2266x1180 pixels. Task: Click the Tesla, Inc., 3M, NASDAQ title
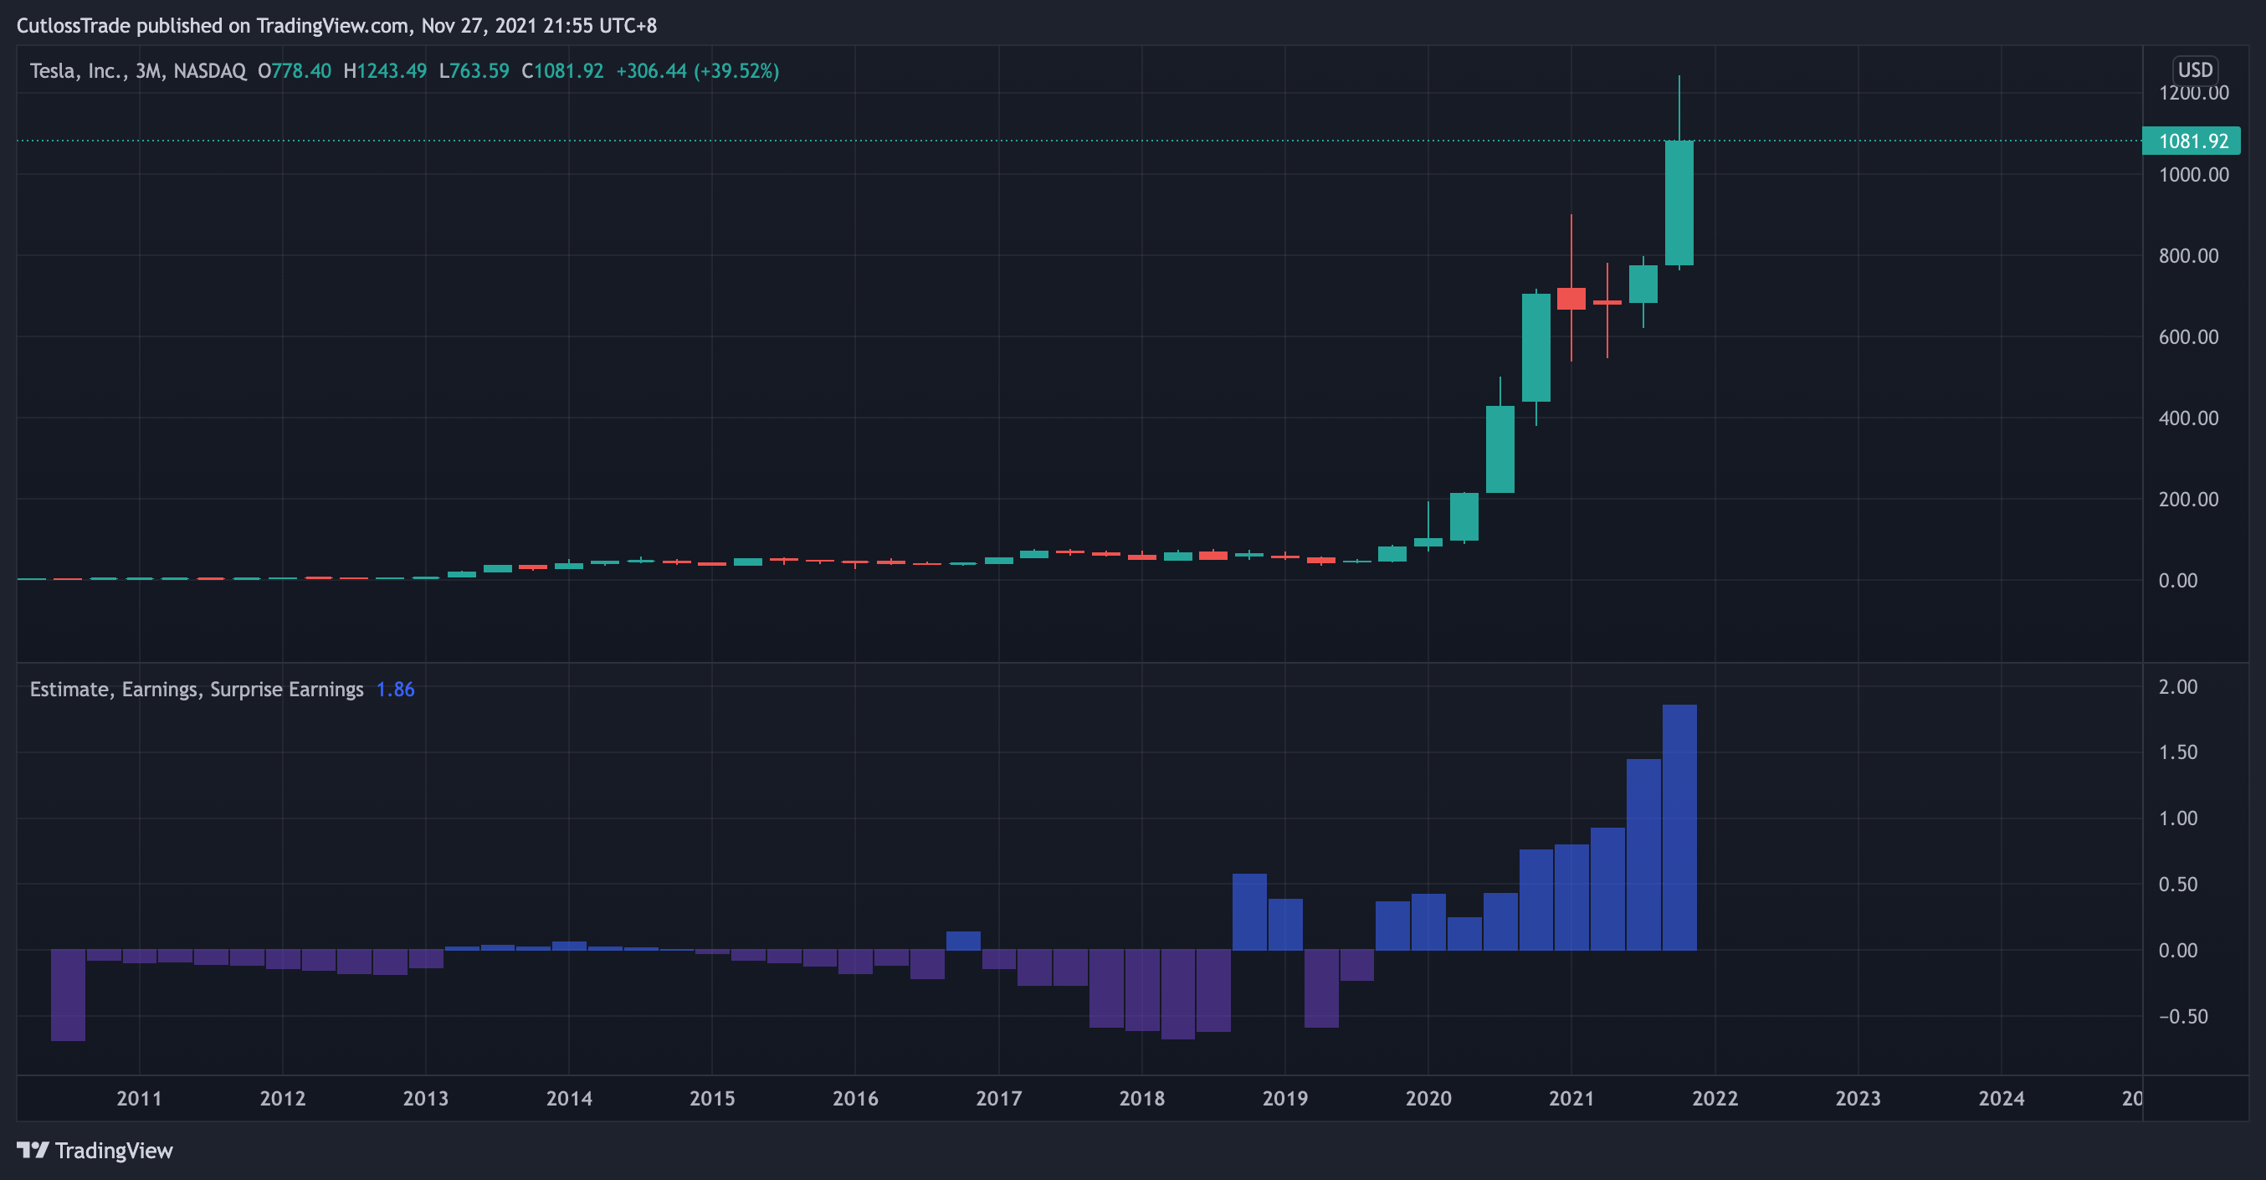click(x=138, y=70)
